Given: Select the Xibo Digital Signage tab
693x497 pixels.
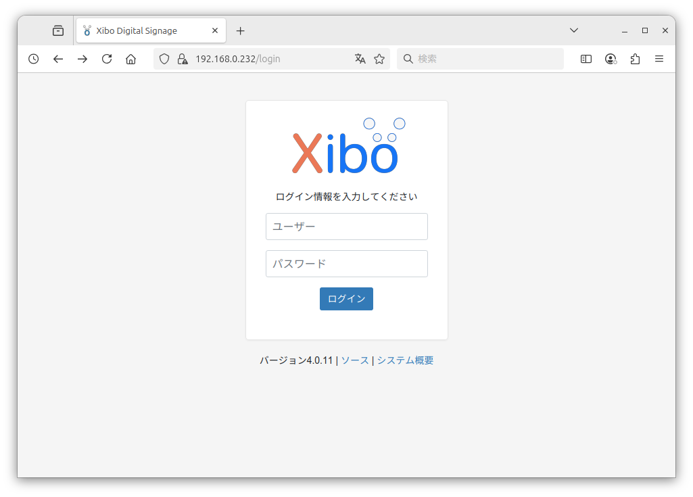Looking at the screenshot, I should point(151,30).
